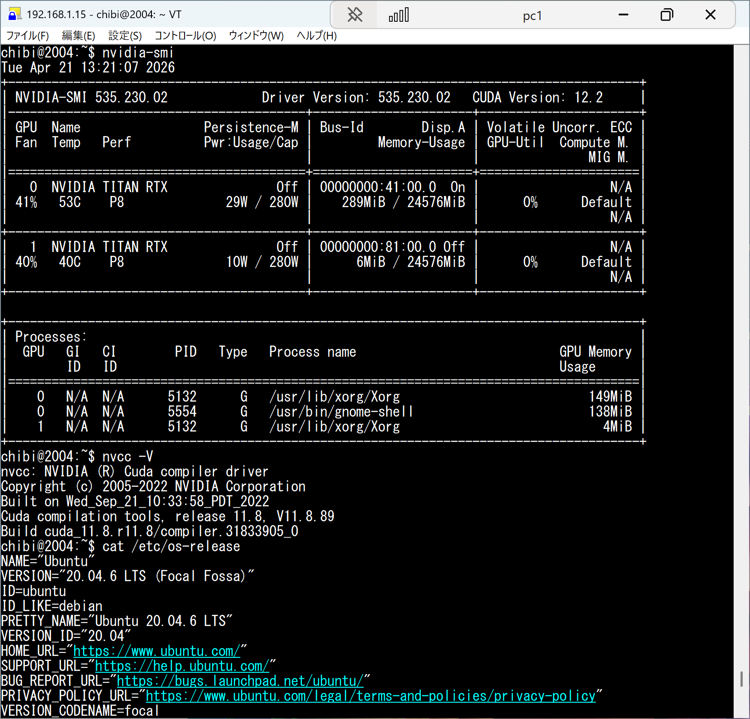Open the ファイル(F) menu
Viewport: 750px width, 719px height.
pyautogui.click(x=27, y=36)
